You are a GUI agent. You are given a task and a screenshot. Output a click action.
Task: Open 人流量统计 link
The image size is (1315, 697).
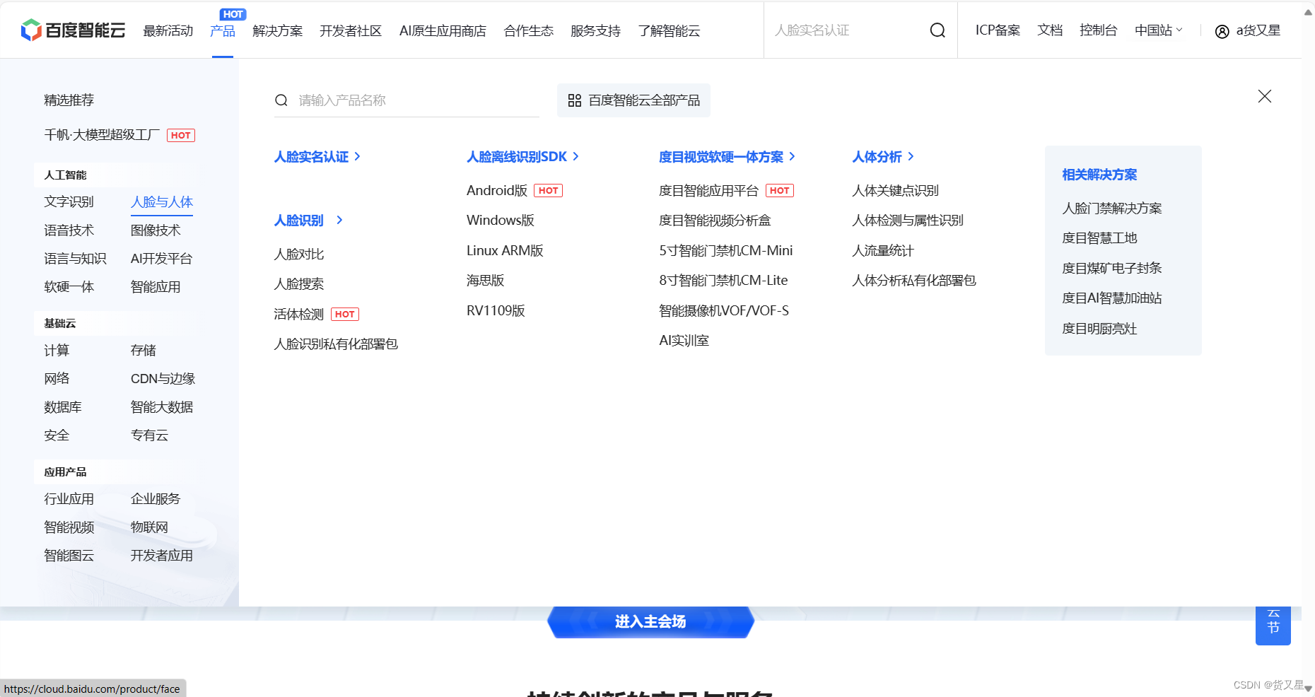[x=883, y=251]
